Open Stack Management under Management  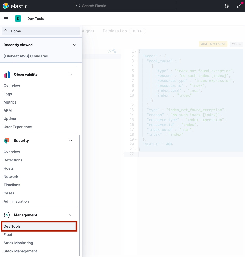(x=20, y=251)
